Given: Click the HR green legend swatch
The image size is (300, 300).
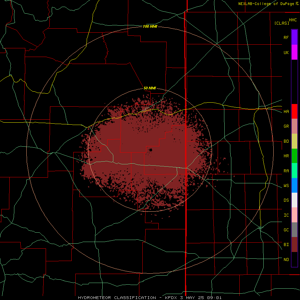Looking at the screenshot, I should [x=294, y=156].
